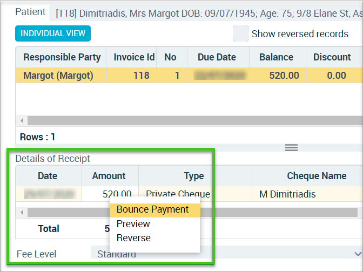Sort by Responsible Party column header
363x272 pixels.
click(x=62, y=57)
